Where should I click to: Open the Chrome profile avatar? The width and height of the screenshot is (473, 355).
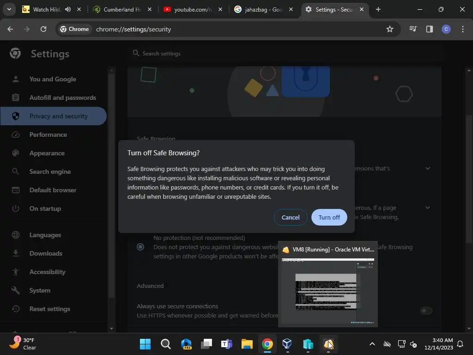[446, 29]
